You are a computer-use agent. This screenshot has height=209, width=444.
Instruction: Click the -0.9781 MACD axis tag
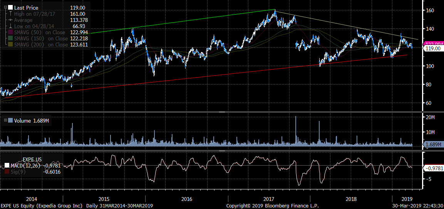click(433, 168)
